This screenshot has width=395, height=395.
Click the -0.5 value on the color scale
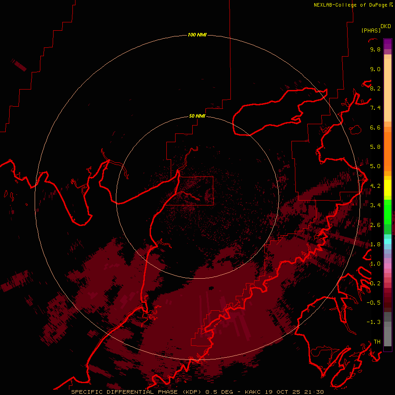click(x=373, y=303)
